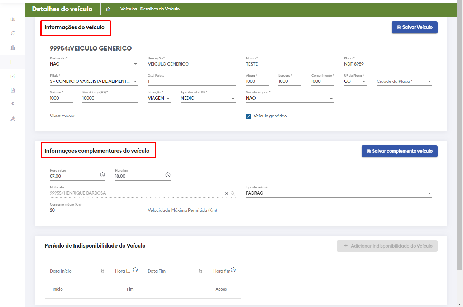Click the clock icon for Hora início 07:00

click(x=102, y=175)
